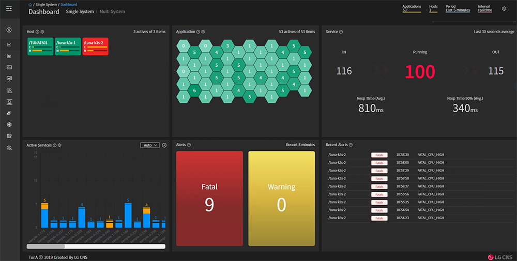Image resolution: width=517 pixels, height=261 pixels.
Task: Open the Interval 'realtime' selector
Action: point(485,10)
